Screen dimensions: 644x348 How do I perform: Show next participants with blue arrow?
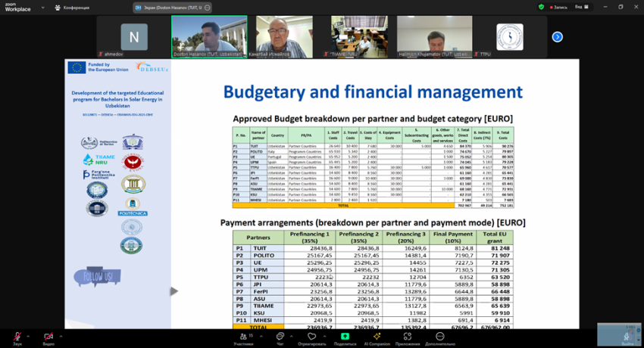point(558,37)
